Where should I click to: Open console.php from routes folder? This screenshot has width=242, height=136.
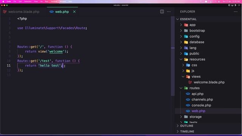201,105
